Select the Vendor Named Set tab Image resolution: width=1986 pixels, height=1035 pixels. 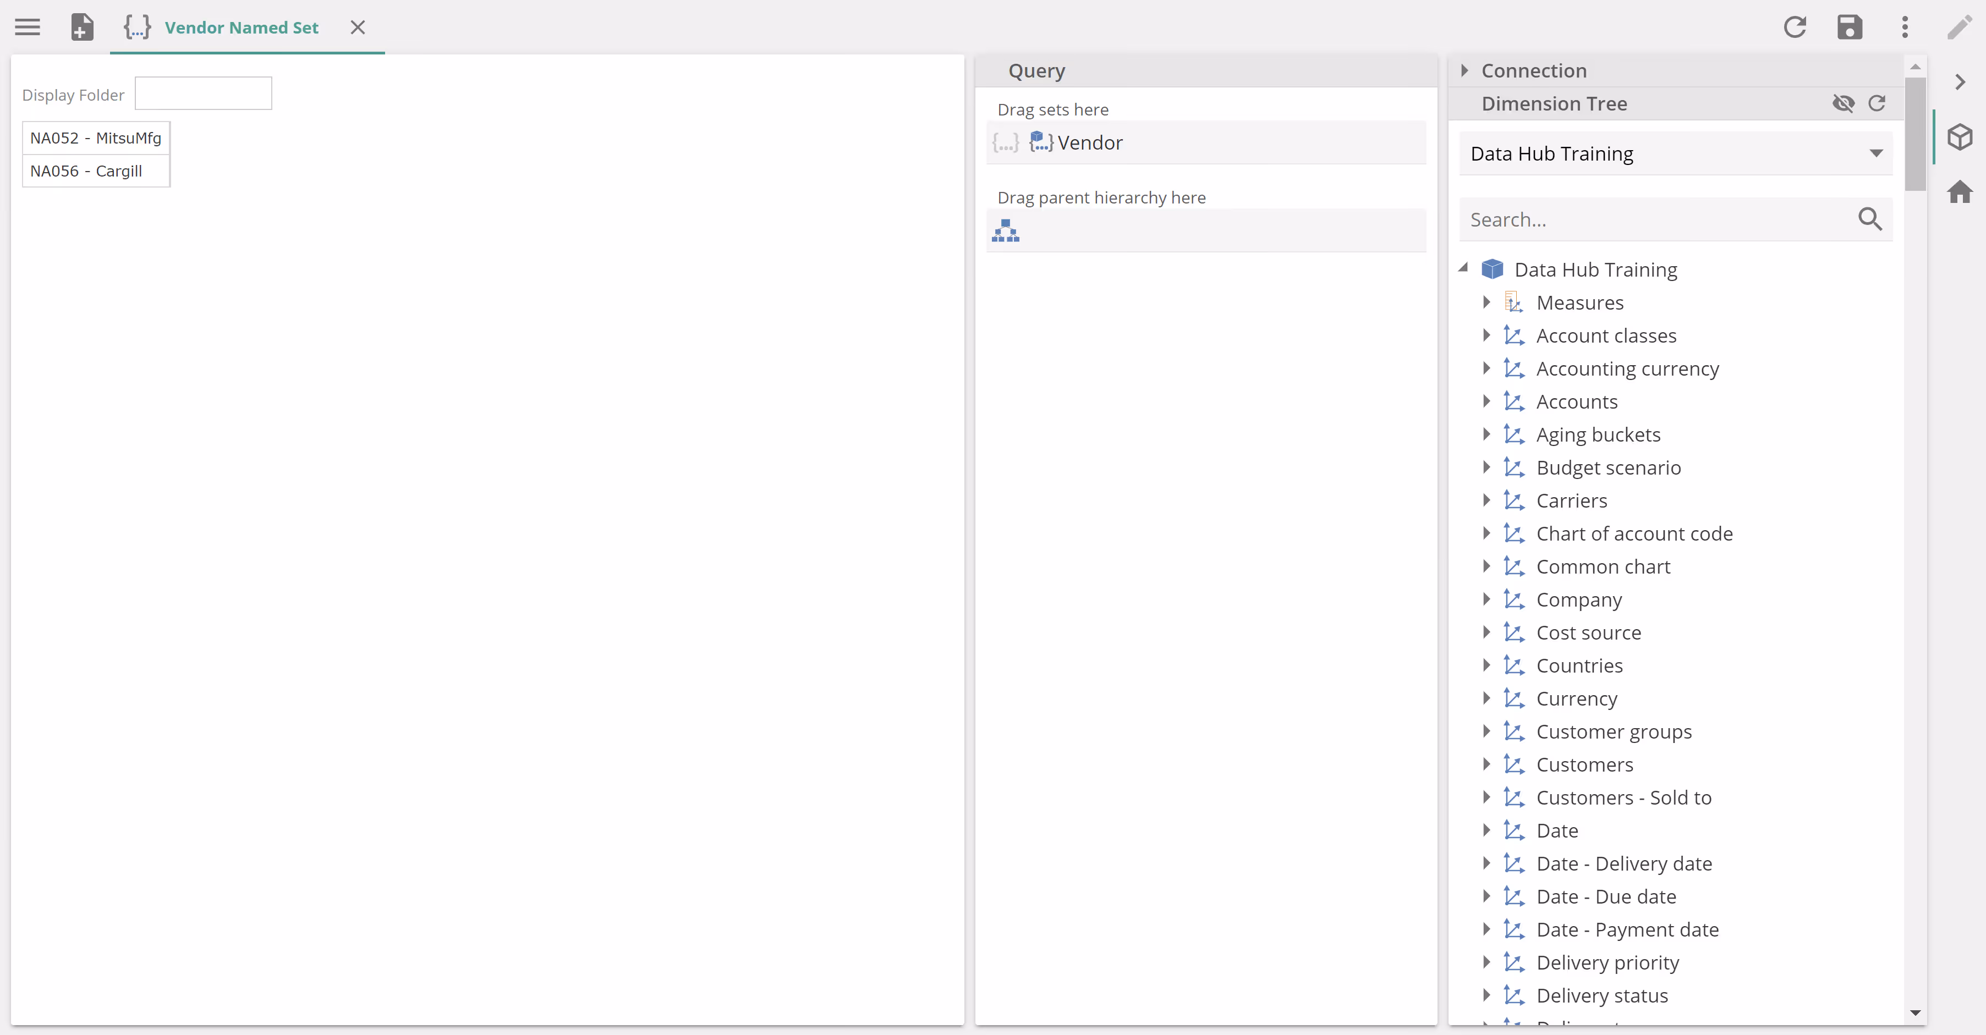(x=240, y=27)
